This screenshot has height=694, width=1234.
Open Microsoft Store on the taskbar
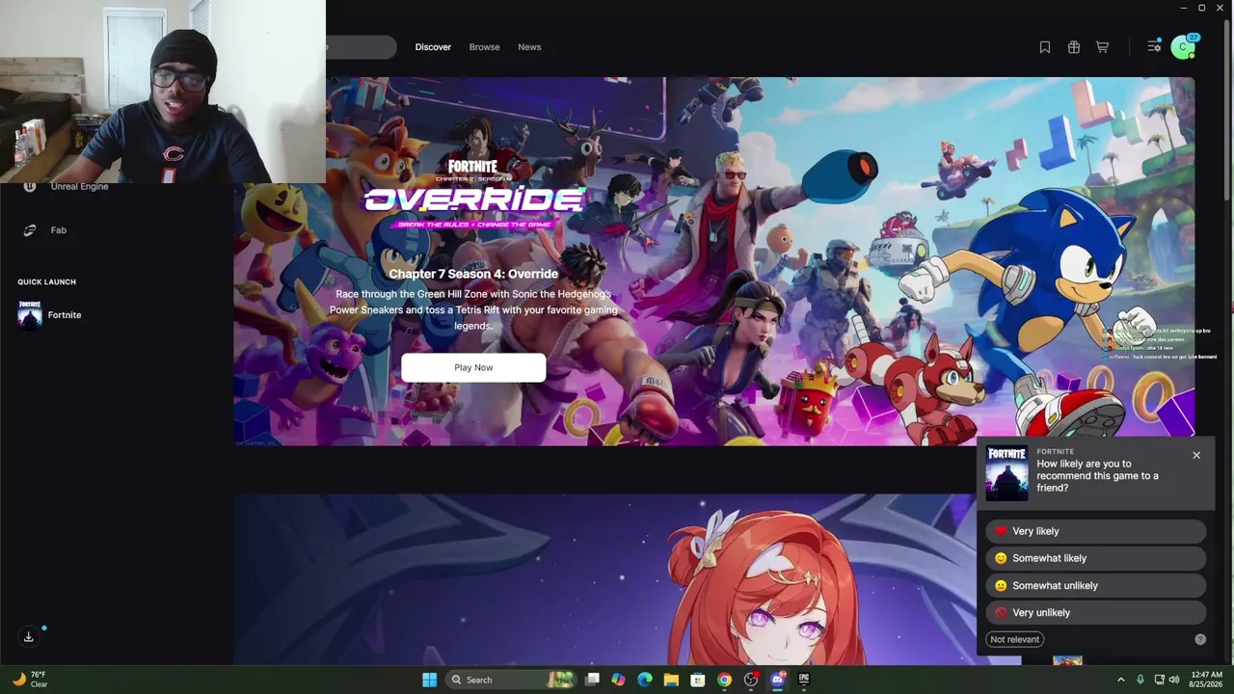pos(697,680)
